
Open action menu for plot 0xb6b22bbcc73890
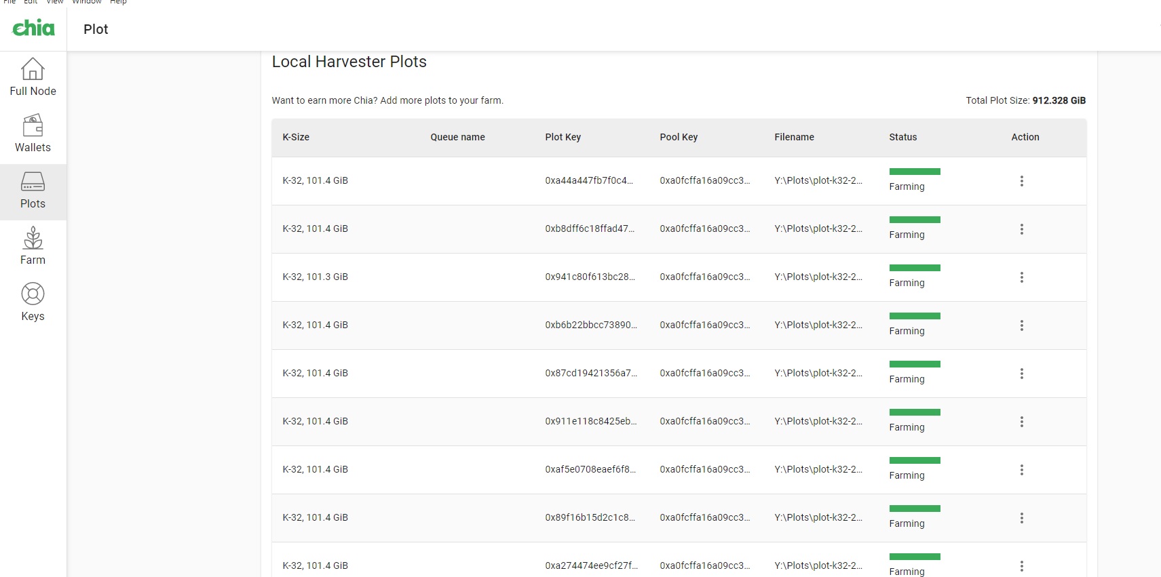(x=1021, y=325)
